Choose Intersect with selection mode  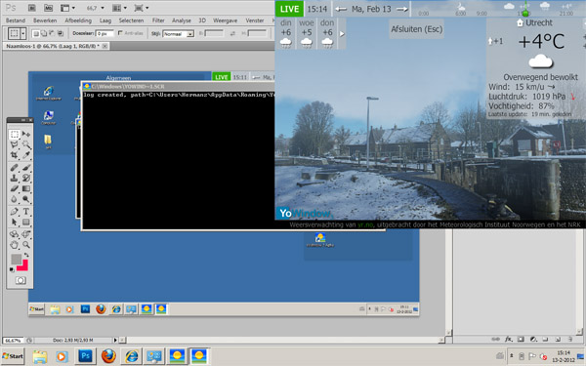(60, 33)
